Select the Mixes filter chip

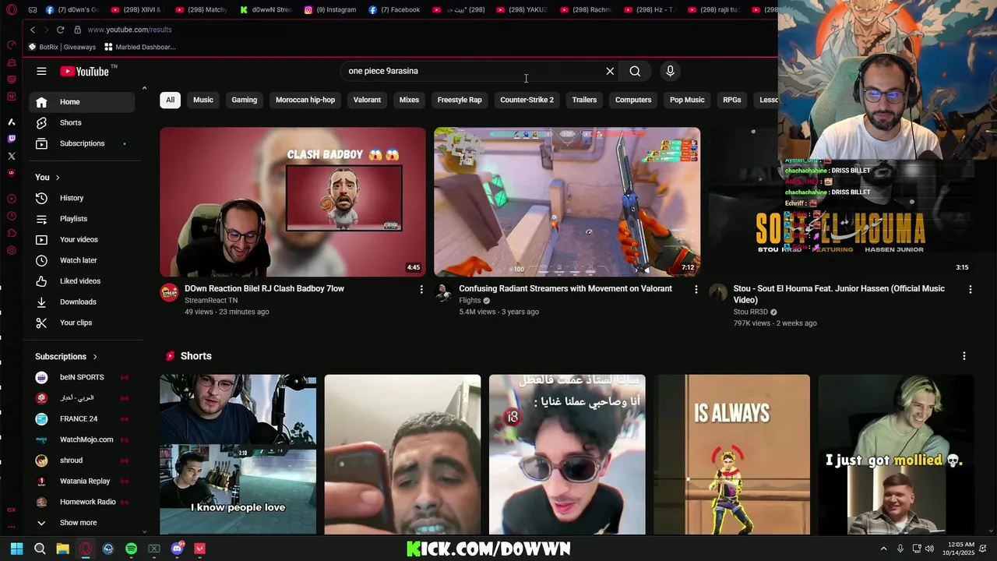pos(409,100)
